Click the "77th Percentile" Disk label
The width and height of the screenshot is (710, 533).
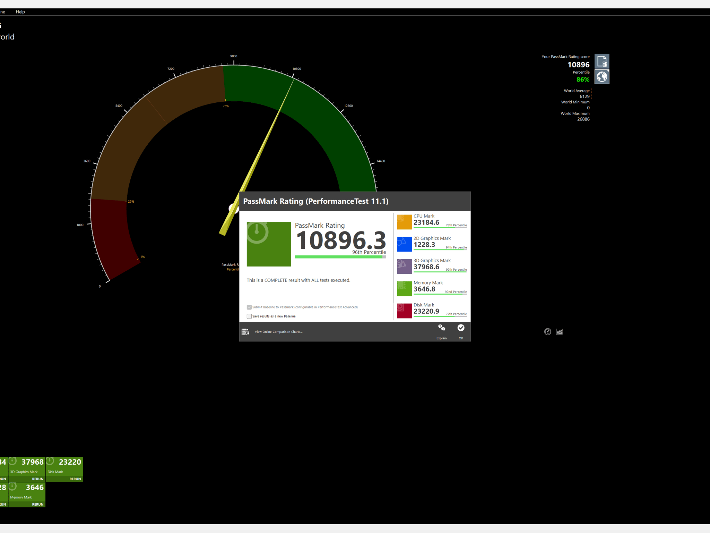coord(456,314)
